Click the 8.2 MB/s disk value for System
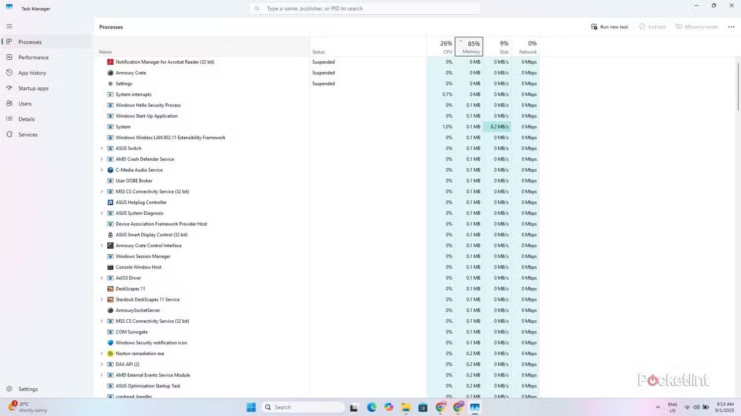This screenshot has width=741, height=416. click(497, 127)
